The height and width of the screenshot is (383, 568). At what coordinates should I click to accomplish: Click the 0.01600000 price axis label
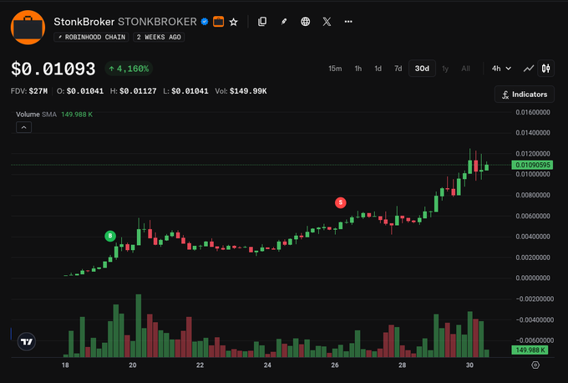pos(533,112)
